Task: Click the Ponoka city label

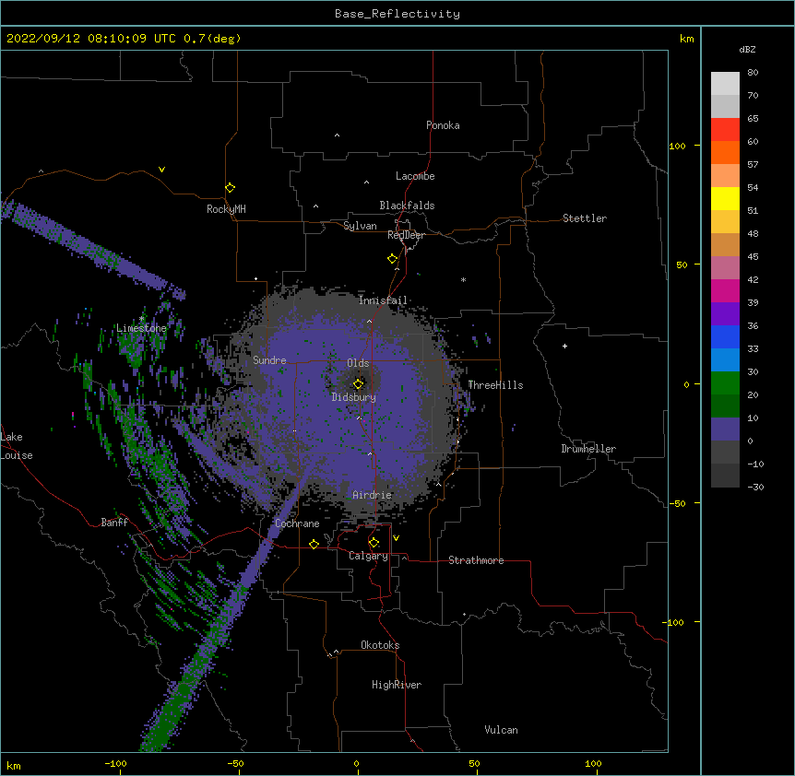Action: [443, 125]
